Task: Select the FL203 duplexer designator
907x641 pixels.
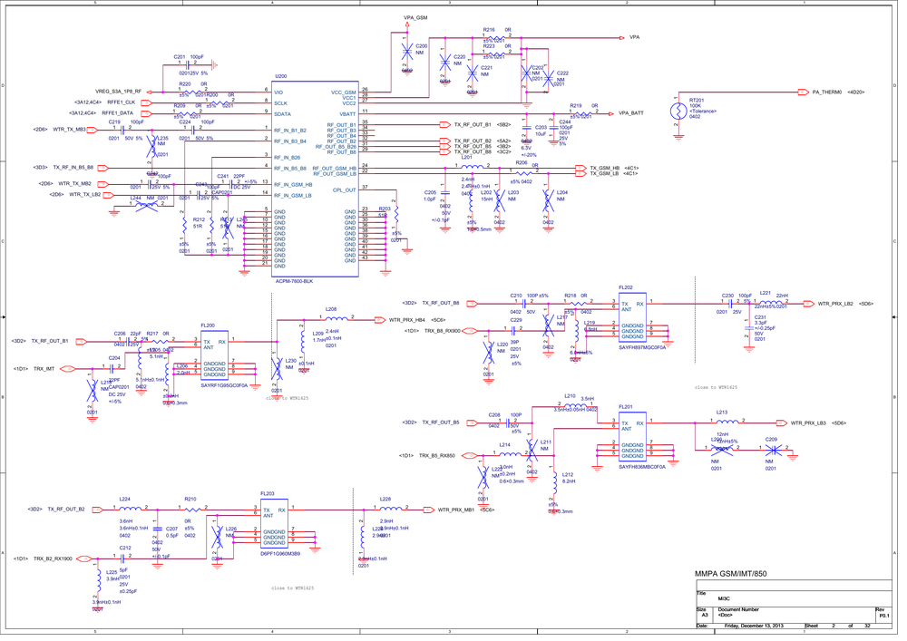Action: click(268, 493)
